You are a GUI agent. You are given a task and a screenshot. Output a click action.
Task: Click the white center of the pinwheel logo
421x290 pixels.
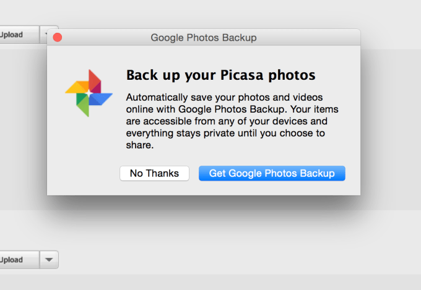89,93
